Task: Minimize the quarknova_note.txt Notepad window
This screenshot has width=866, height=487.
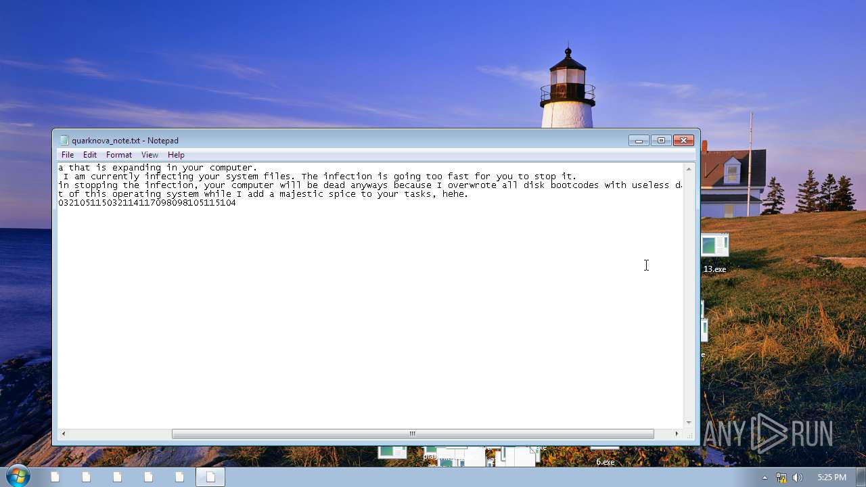Action: click(x=639, y=140)
